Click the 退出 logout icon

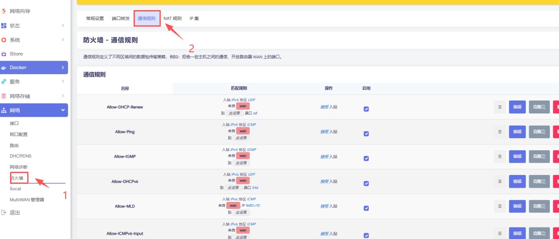click(x=4, y=212)
